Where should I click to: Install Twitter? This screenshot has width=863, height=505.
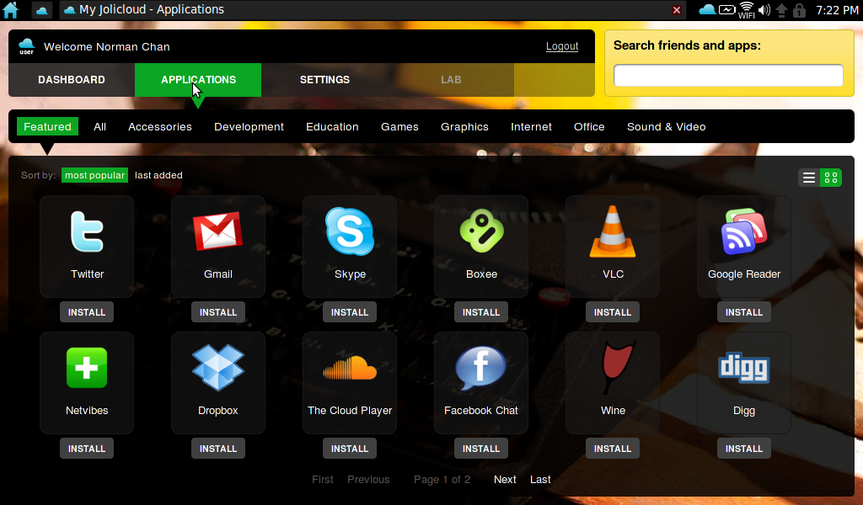(87, 312)
